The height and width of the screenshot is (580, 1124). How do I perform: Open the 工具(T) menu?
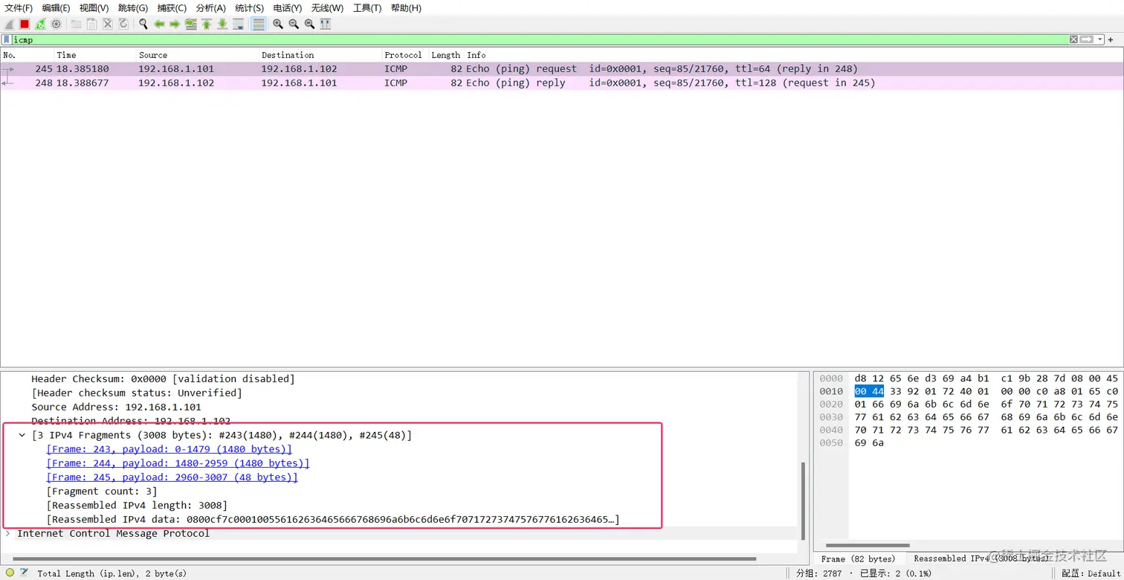click(367, 8)
